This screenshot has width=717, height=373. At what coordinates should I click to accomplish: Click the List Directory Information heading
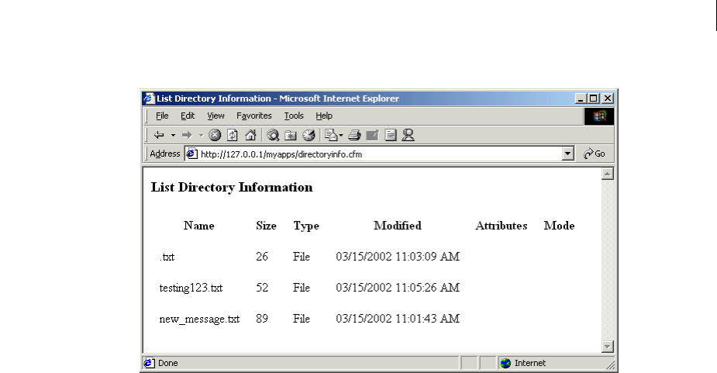pos(232,188)
